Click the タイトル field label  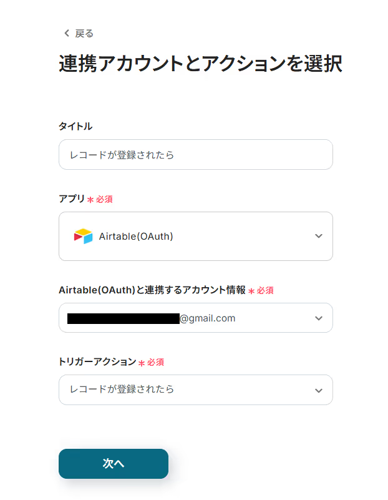click(x=75, y=126)
